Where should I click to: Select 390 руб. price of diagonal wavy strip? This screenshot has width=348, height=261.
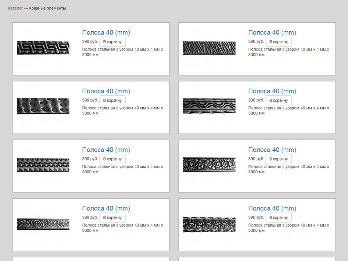click(x=256, y=41)
